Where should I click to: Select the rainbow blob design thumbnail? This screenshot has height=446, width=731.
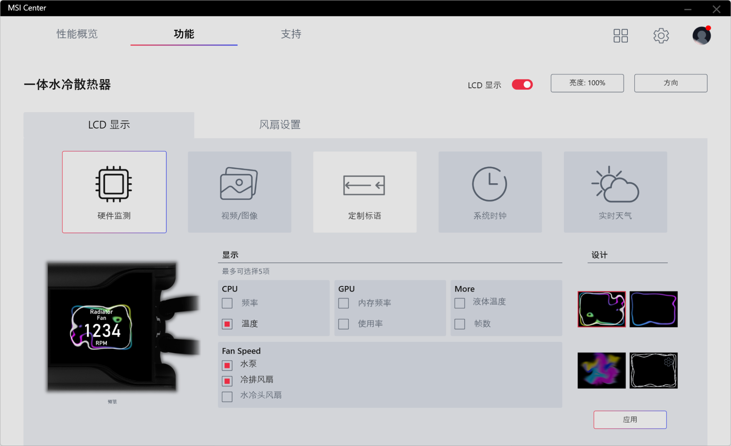tap(602, 309)
